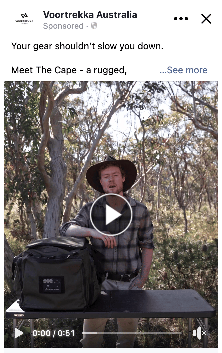
Task: Click the buffered start section of the progress bar
Action: point(89,333)
